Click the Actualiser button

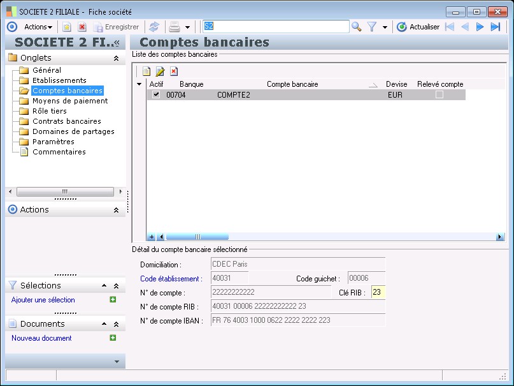click(x=418, y=27)
